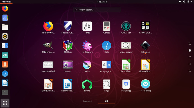Switch to the Frequent tab

click(87, 101)
